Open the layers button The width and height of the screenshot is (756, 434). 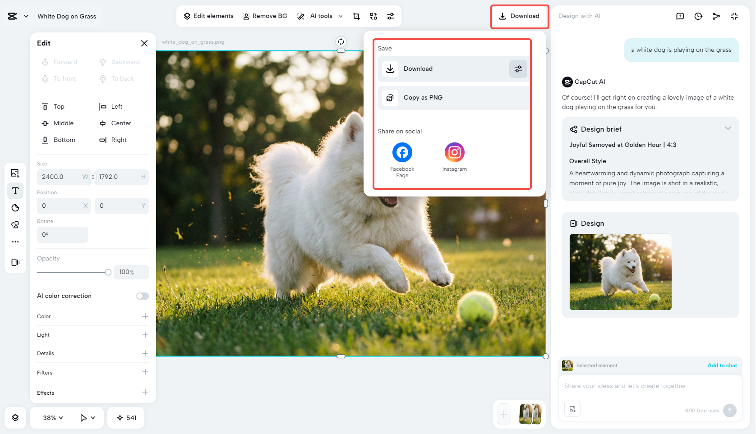15,418
